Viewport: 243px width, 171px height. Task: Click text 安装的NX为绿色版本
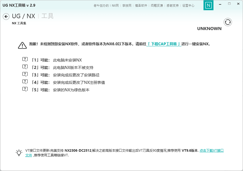(71, 90)
